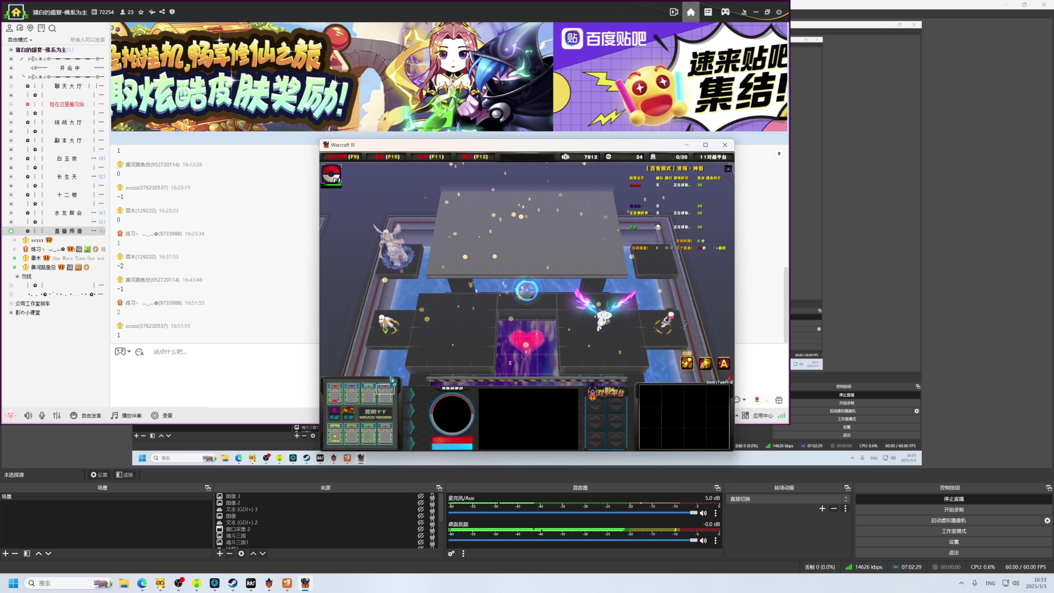Image resolution: width=1054 pixels, height=593 pixels.
Task: Expand the 长生天 channel
Action: click(x=11, y=177)
